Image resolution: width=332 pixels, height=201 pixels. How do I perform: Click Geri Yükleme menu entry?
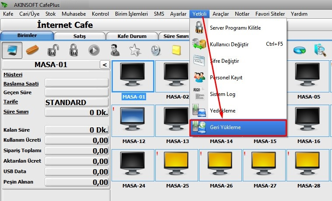coord(238,127)
